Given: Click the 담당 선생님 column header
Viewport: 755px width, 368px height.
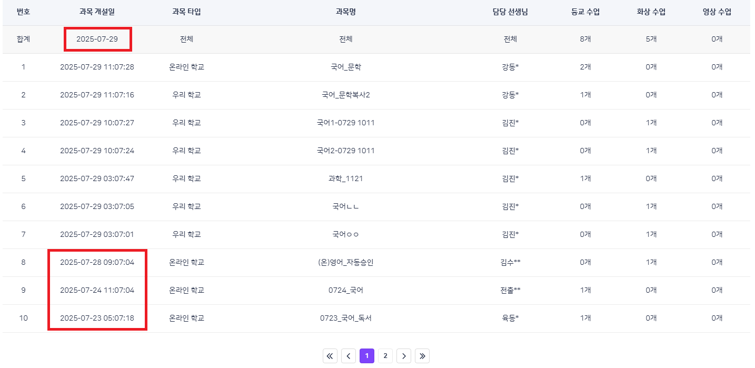Looking at the screenshot, I should [510, 12].
